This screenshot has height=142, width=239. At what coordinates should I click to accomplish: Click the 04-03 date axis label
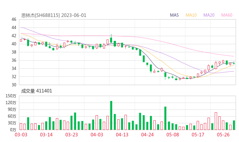pos(97,135)
